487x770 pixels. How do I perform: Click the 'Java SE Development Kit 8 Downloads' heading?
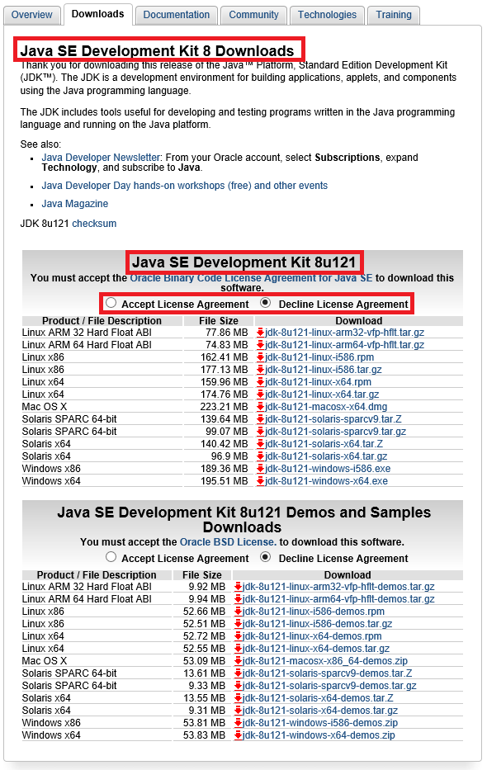click(157, 50)
